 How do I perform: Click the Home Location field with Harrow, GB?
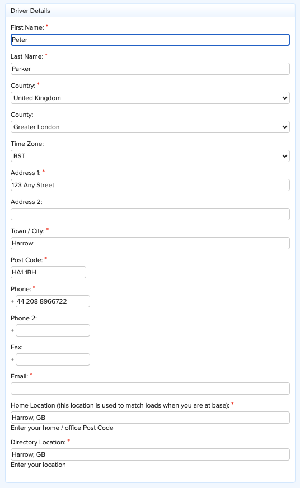coord(150,418)
